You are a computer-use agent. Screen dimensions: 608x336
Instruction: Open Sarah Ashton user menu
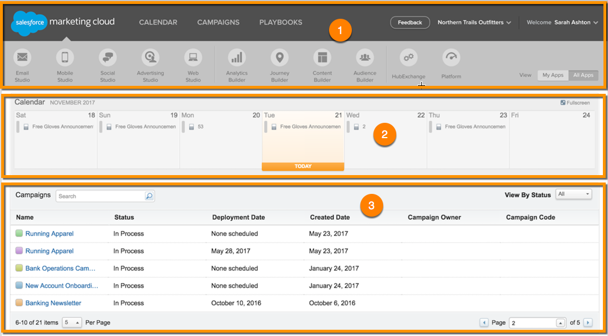[x=576, y=22]
